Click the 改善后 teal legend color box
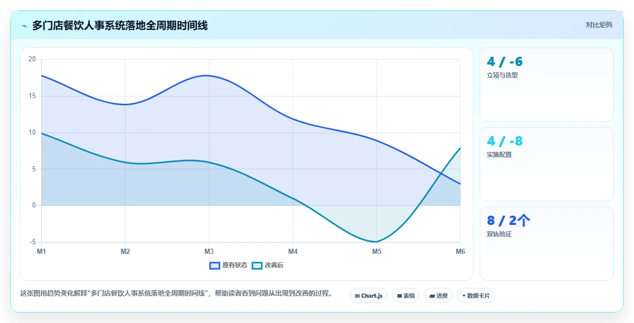The height and width of the screenshot is (323, 634). pyautogui.click(x=257, y=265)
